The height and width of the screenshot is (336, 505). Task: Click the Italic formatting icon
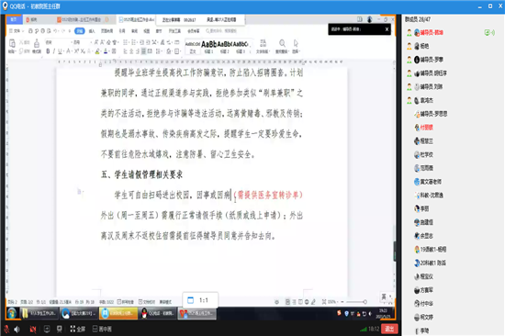[54, 51]
